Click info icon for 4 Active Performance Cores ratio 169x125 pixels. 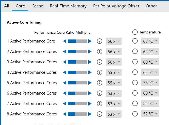pyautogui.click(x=100, y=72)
